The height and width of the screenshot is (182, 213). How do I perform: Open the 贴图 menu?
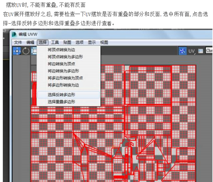[x=67, y=42]
